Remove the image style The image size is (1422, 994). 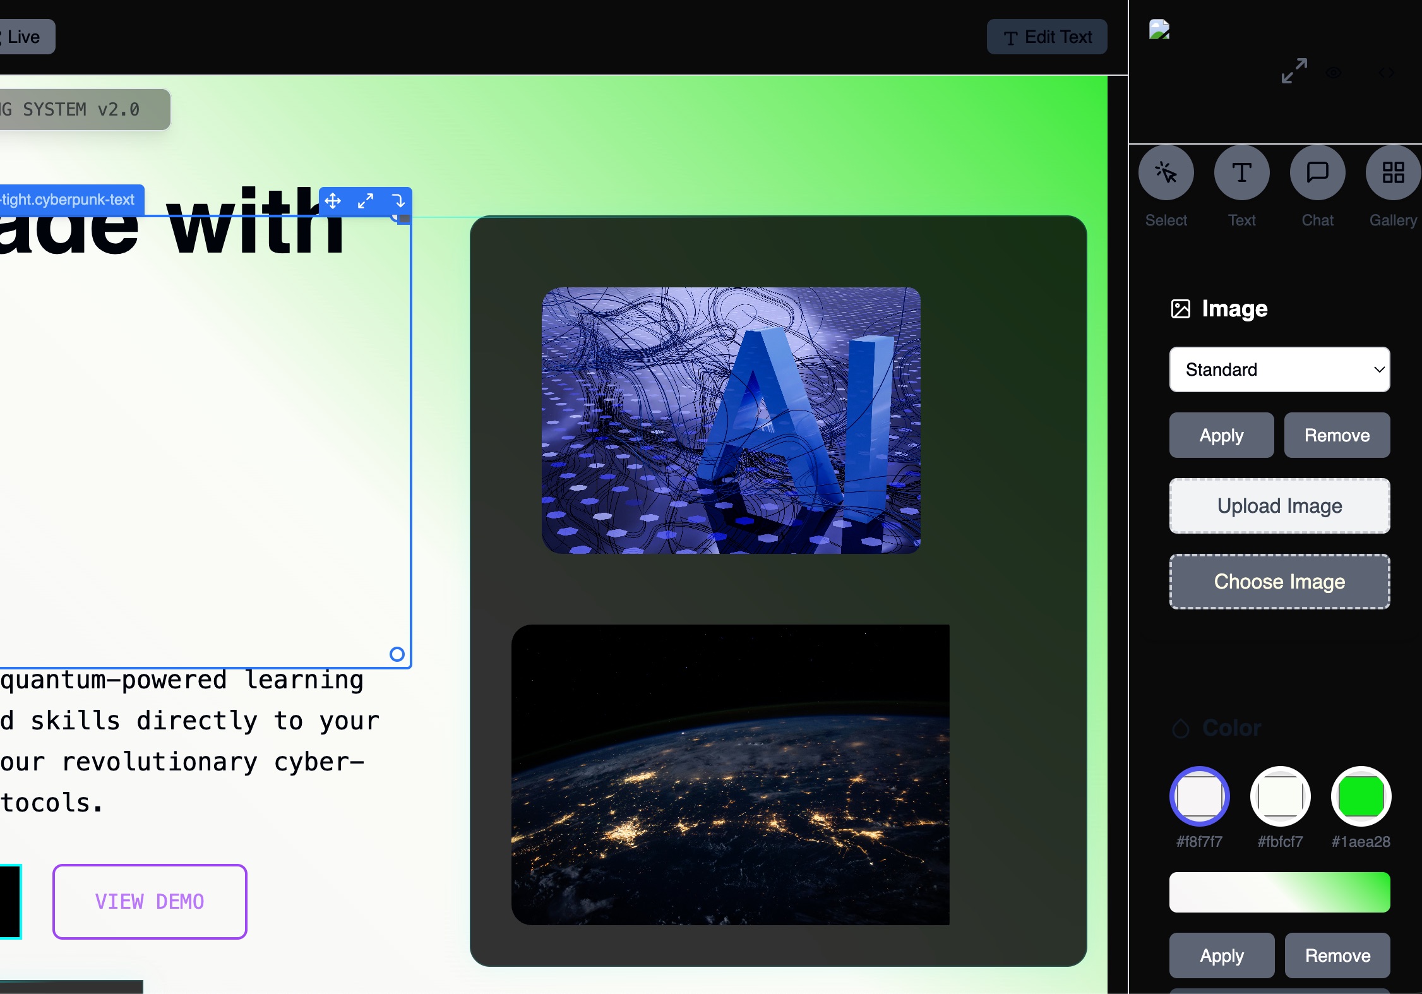(1337, 435)
